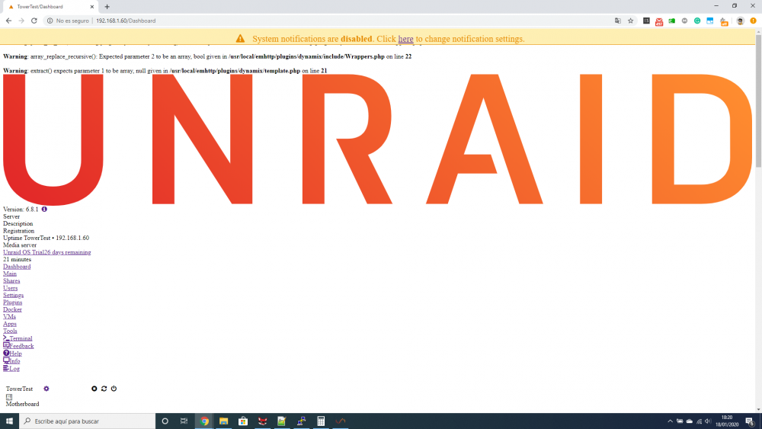Open a new browser tab
The width and height of the screenshot is (762, 429).
pos(107,7)
